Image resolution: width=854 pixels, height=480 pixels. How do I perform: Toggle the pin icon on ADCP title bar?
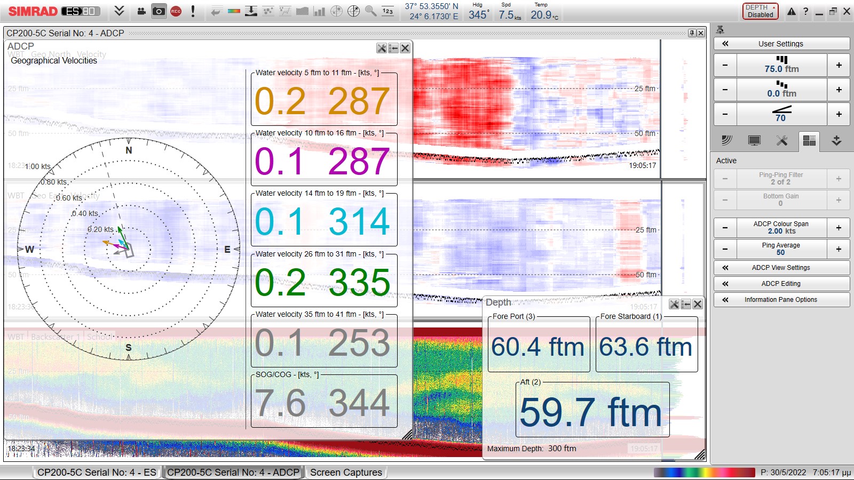tap(692, 33)
